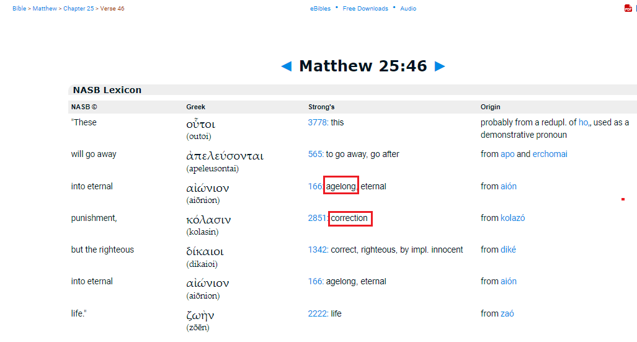Screen dimensions: 637x342
Task: Open Free Downloads menu link
Action: point(365,9)
